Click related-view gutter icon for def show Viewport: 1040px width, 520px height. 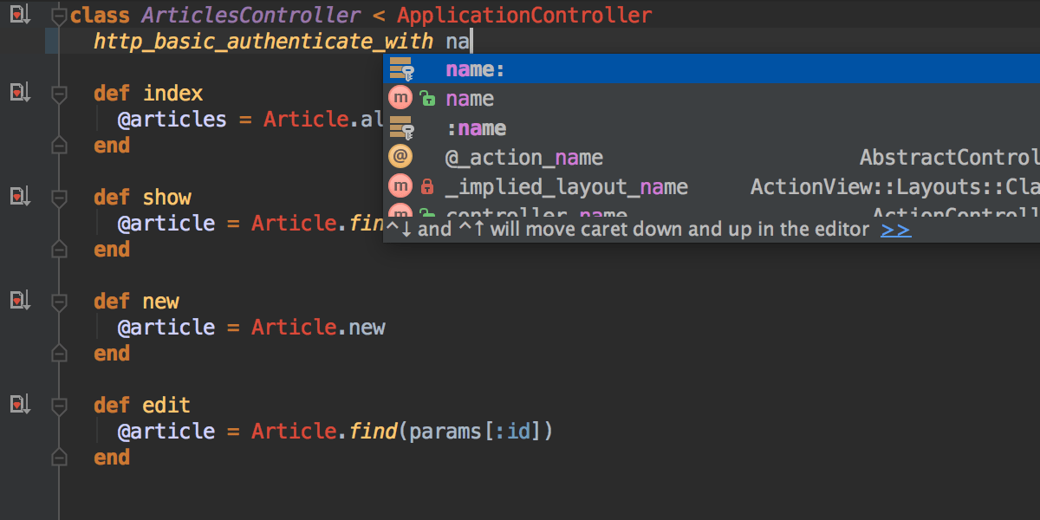[x=20, y=196]
